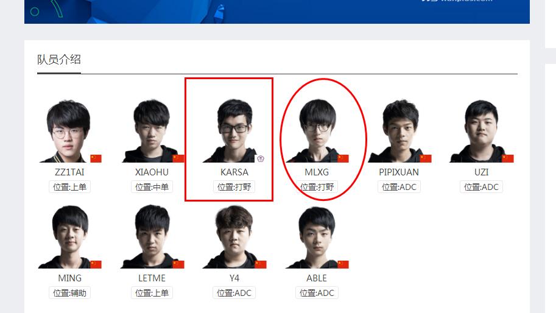This screenshot has height=313, width=556.
Task: Click the 位置:打野 tag under KARSA
Action: point(234,187)
